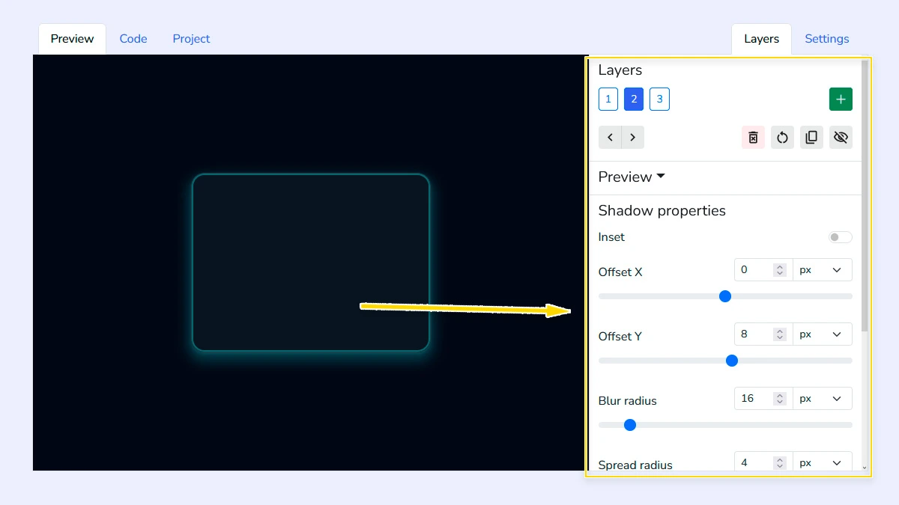Move layer forward with right arrow
This screenshot has height=505, width=899.
coord(633,137)
